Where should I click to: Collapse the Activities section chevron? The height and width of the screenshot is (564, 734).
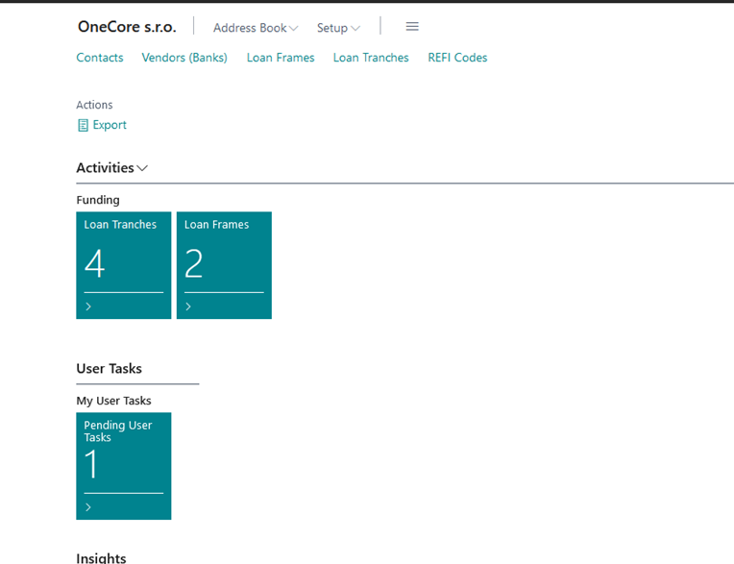click(142, 168)
